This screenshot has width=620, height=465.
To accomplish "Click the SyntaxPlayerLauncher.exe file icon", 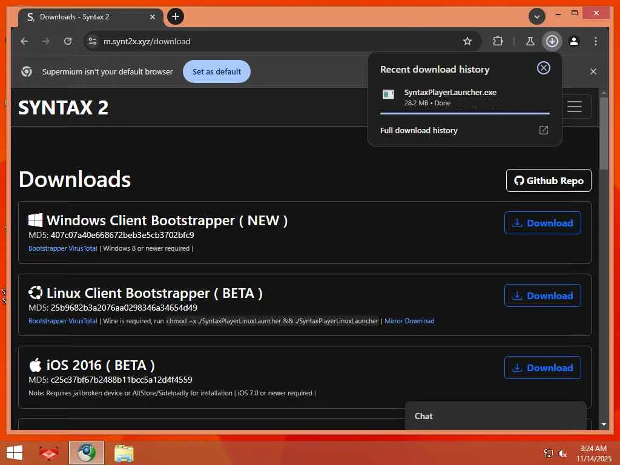I will (388, 94).
